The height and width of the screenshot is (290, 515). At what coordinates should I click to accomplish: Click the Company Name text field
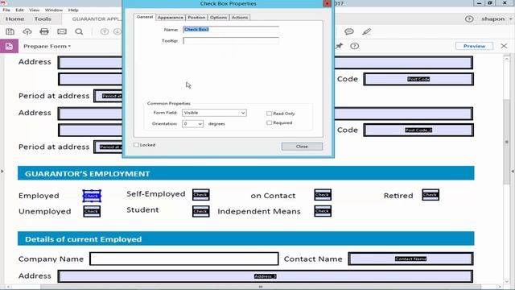(184, 259)
